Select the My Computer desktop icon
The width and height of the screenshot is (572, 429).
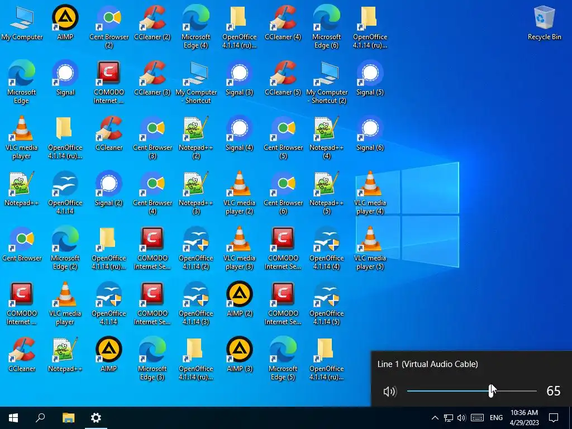(x=22, y=23)
